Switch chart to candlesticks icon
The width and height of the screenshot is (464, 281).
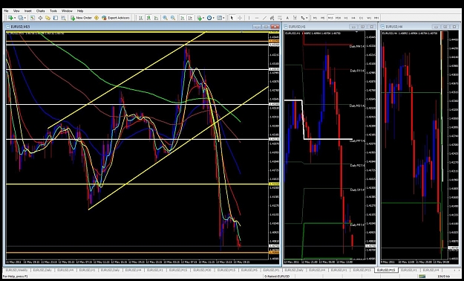point(148,18)
